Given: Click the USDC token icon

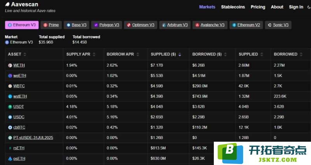Looking at the screenshot, I should click(x=10, y=117).
